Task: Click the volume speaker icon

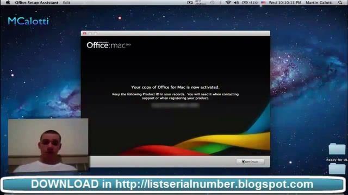Action: [237, 3]
